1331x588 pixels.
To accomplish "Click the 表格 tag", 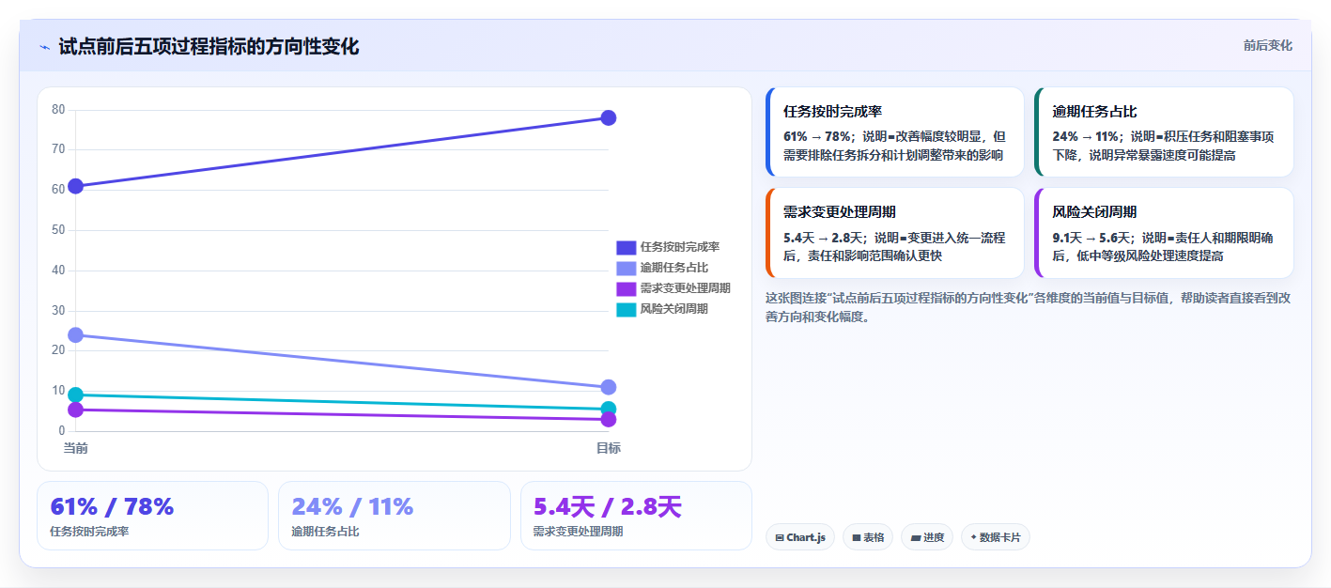I will (x=868, y=537).
